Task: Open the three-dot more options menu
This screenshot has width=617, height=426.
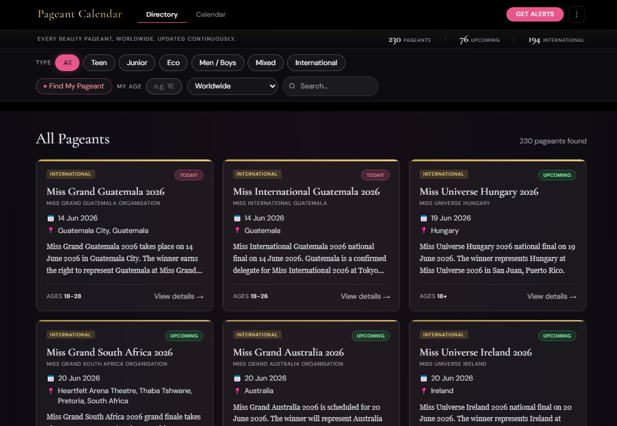Action: coord(576,14)
